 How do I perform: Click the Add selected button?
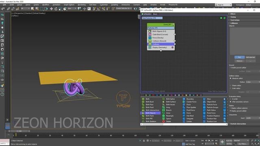coord(250,57)
